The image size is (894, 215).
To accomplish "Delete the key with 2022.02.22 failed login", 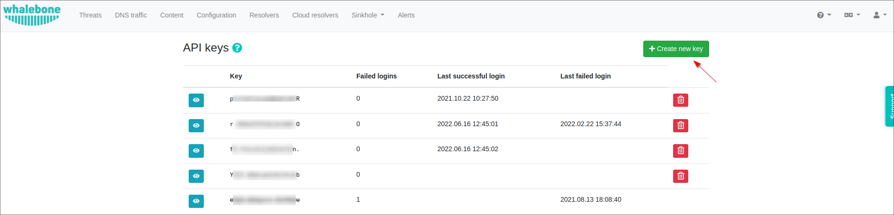I will click(680, 126).
